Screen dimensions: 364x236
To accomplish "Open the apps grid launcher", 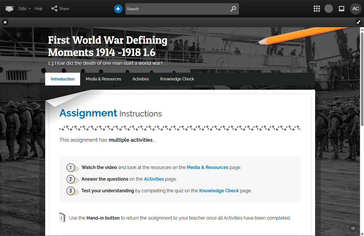I will (x=317, y=9).
